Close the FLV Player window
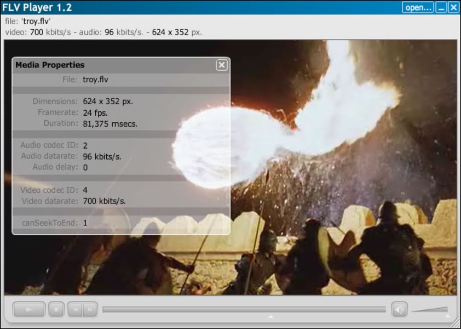461x329 pixels. tap(453, 8)
